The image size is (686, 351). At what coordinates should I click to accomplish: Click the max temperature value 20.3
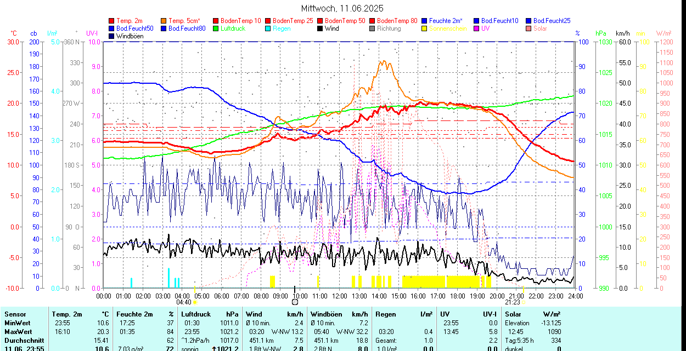[x=102, y=332]
